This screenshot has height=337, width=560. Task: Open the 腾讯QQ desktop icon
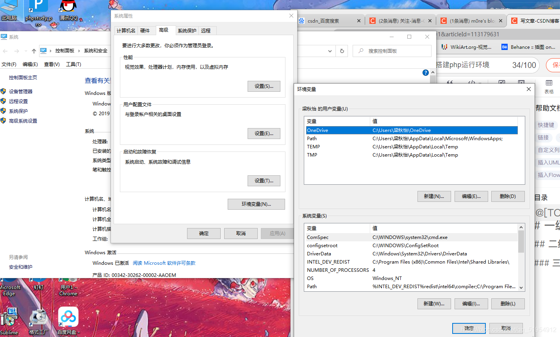[x=69, y=11]
